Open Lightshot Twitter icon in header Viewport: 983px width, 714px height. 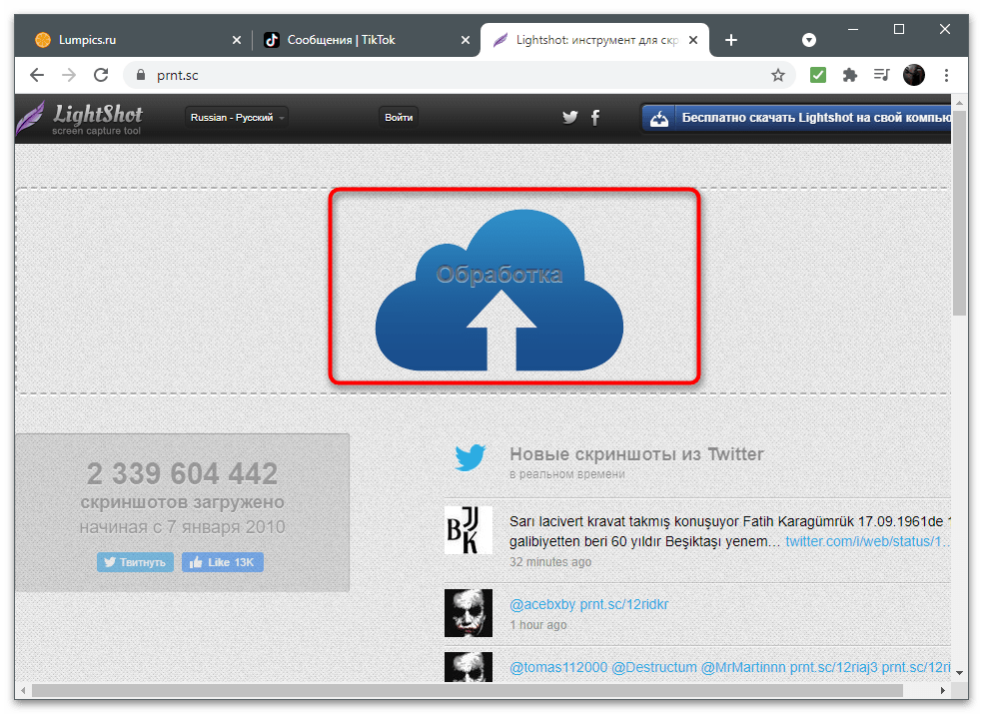[x=569, y=117]
